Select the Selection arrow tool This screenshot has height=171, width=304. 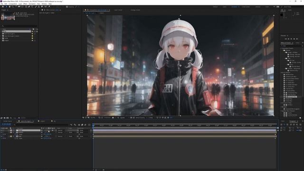[x=6, y=7]
